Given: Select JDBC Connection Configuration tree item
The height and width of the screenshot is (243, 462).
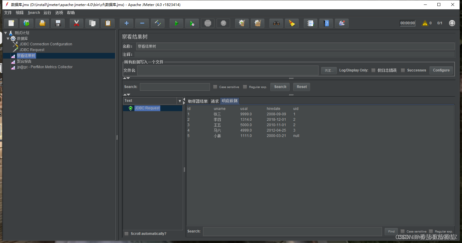Looking at the screenshot, I should tap(46, 44).
